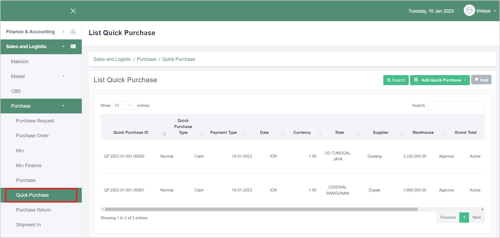Image resolution: width=500 pixels, height=238 pixels.
Task: Click the table's horizontal scrollbar thumb
Action: (x=261, y=209)
